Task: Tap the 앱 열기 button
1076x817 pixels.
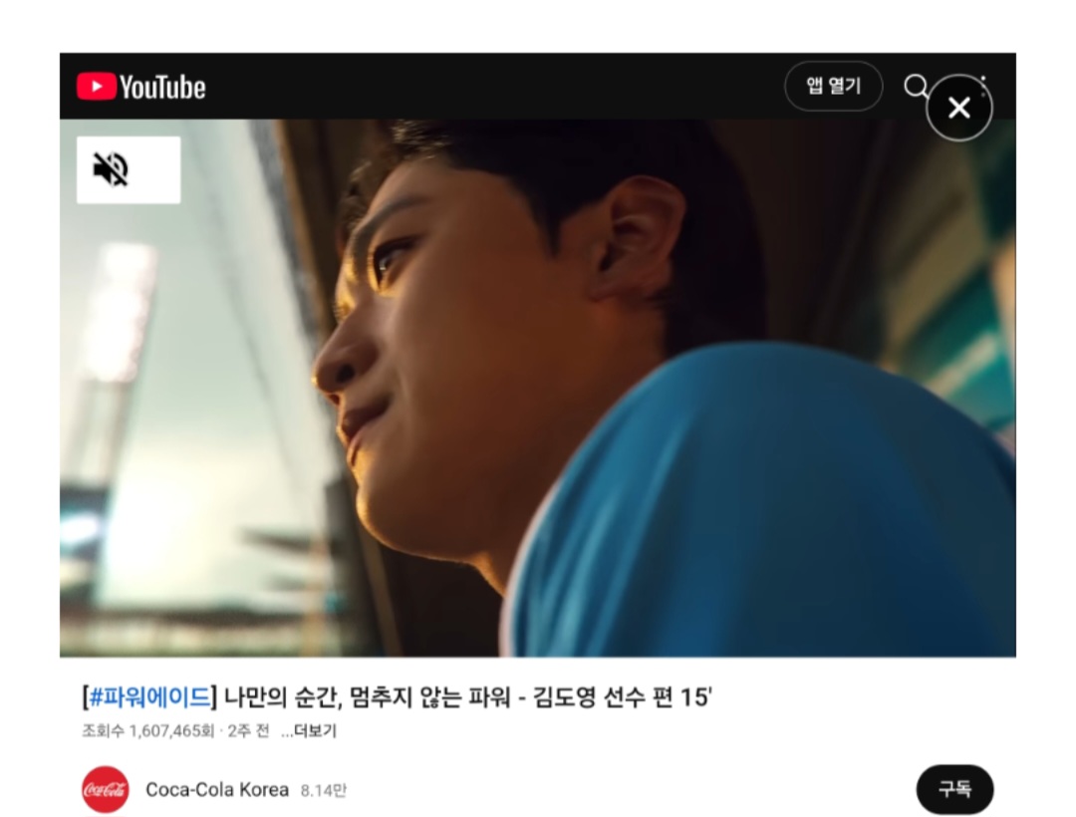Action: point(833,86)
